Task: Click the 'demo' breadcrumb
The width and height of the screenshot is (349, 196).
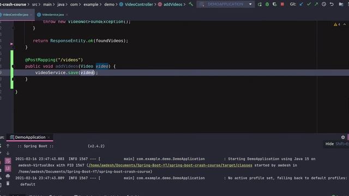Action: (x=109, y=4)
